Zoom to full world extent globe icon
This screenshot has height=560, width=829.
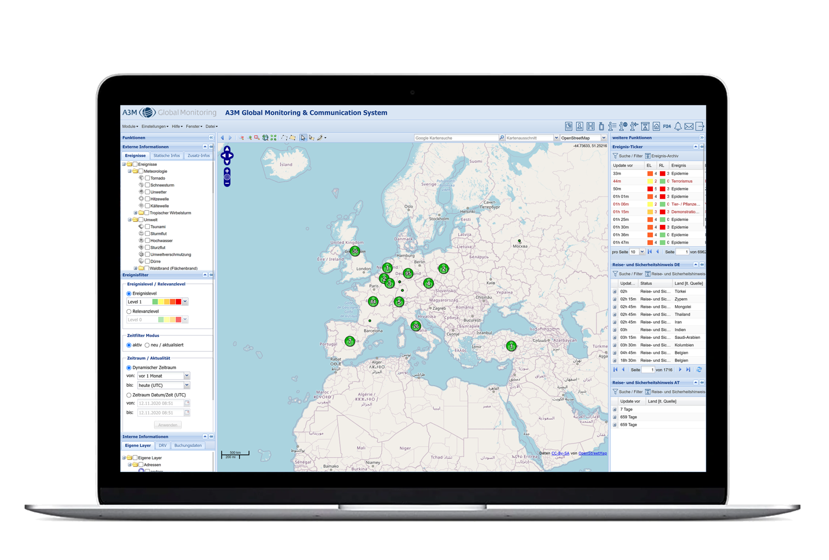pyautogui.click(x=265, y=138)
